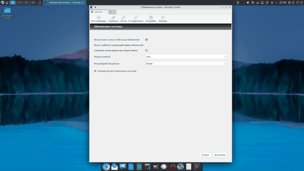Open Помощь star icon

(163, 19)
